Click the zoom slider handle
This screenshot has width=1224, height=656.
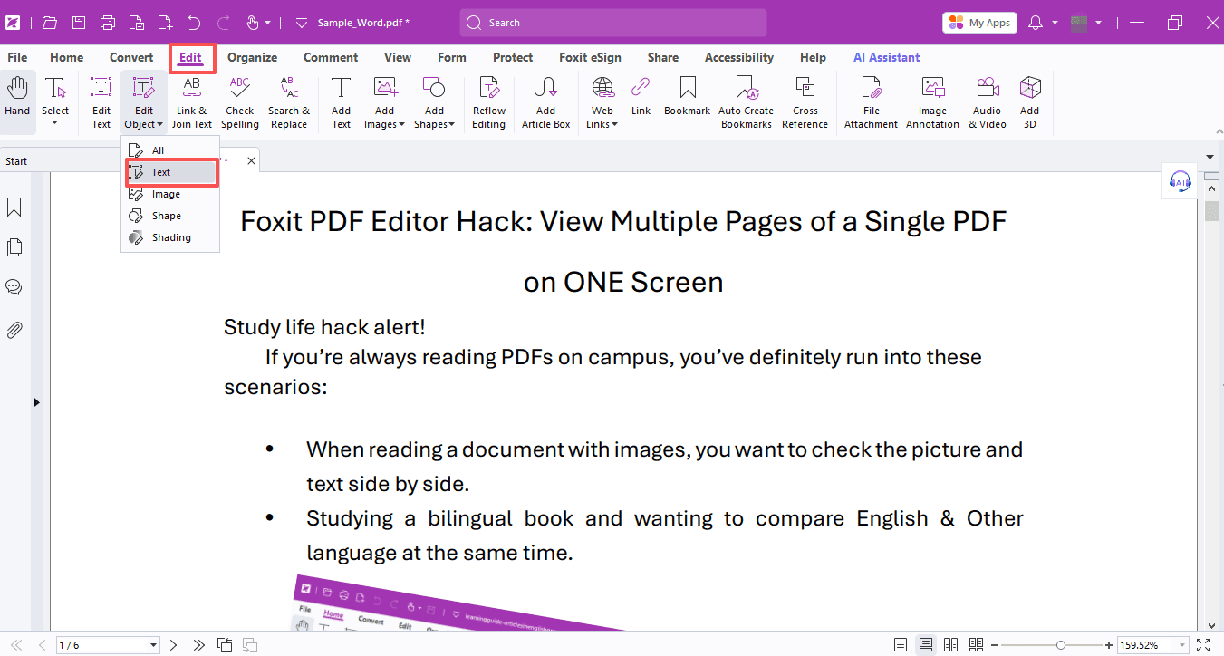pos(1061,645)
